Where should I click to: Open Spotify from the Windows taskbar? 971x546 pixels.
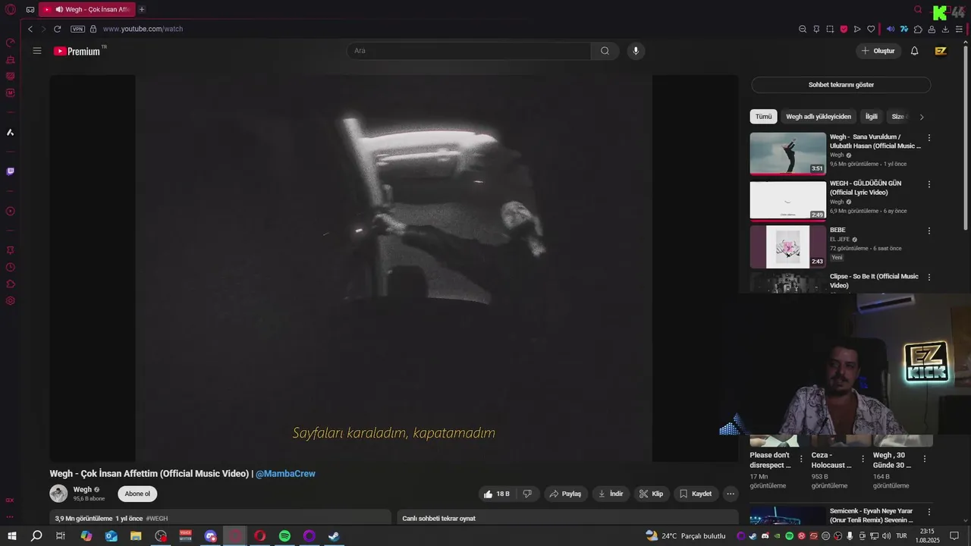[x=284, y=536]
